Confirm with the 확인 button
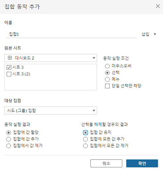Viewport: 163px width, 171px height. (142, 163)
